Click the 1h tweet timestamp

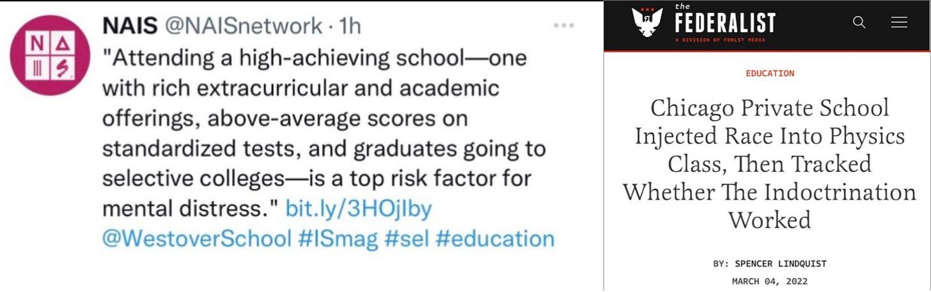(x=350, y=26)
